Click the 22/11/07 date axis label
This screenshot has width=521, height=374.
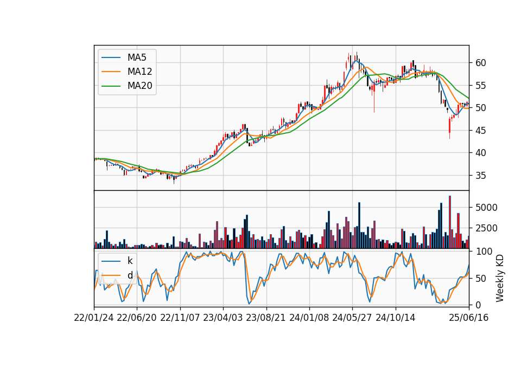pos(180,318)
